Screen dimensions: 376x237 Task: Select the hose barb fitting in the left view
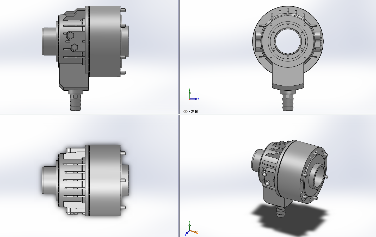click(x=288, y=101)
